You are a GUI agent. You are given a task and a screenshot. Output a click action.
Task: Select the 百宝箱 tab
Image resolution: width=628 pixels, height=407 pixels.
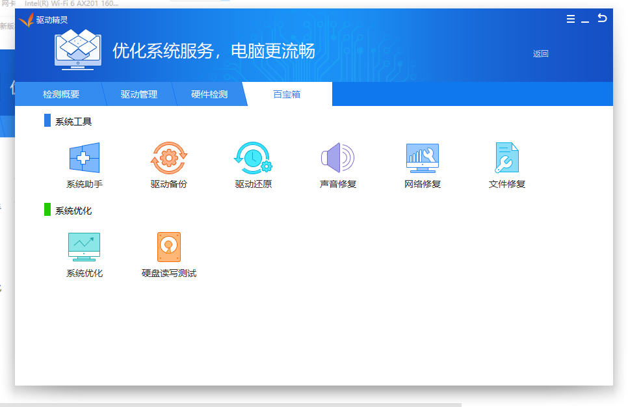287,94
